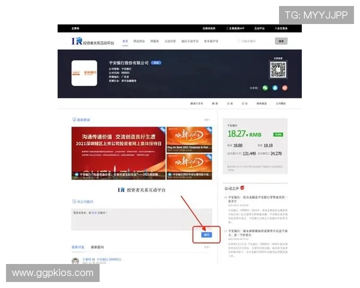This screenshot has height=288, width=360.
Task: Open the 路演 sub-navigation tab
Action: [215, 104]
